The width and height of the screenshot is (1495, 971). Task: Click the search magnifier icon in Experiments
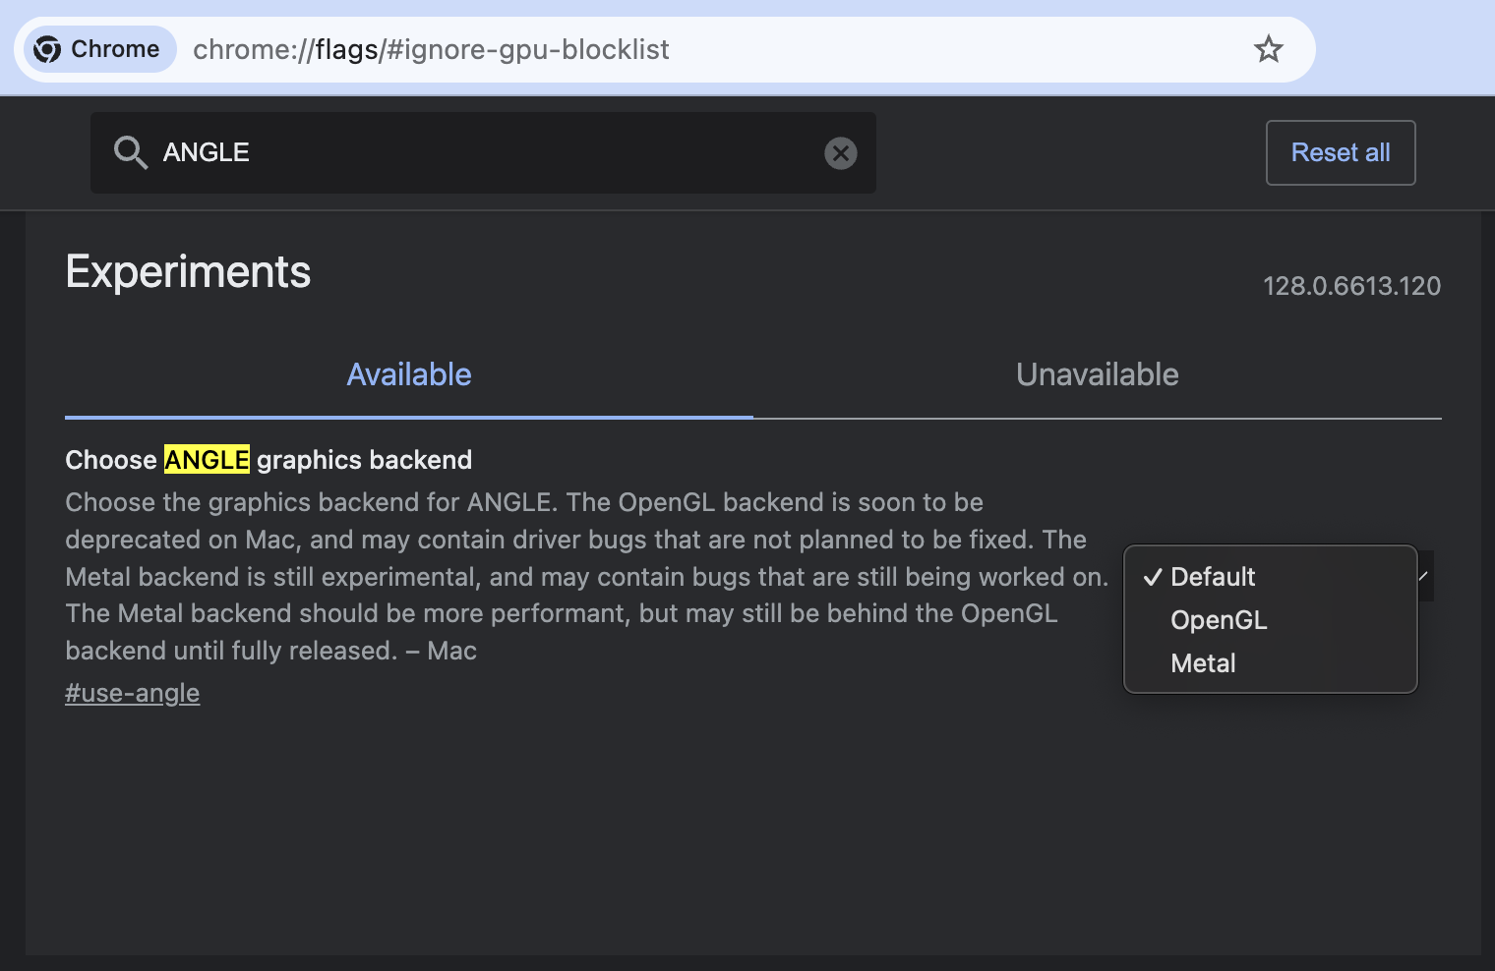click(x=131, y=152)
